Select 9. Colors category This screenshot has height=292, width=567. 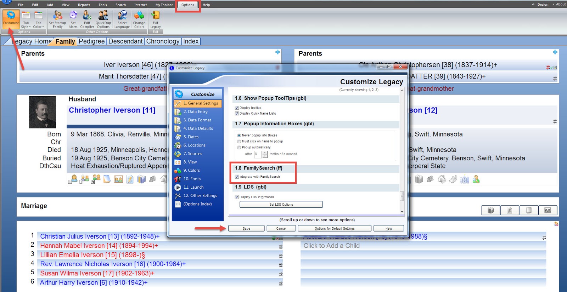point(198,171)
